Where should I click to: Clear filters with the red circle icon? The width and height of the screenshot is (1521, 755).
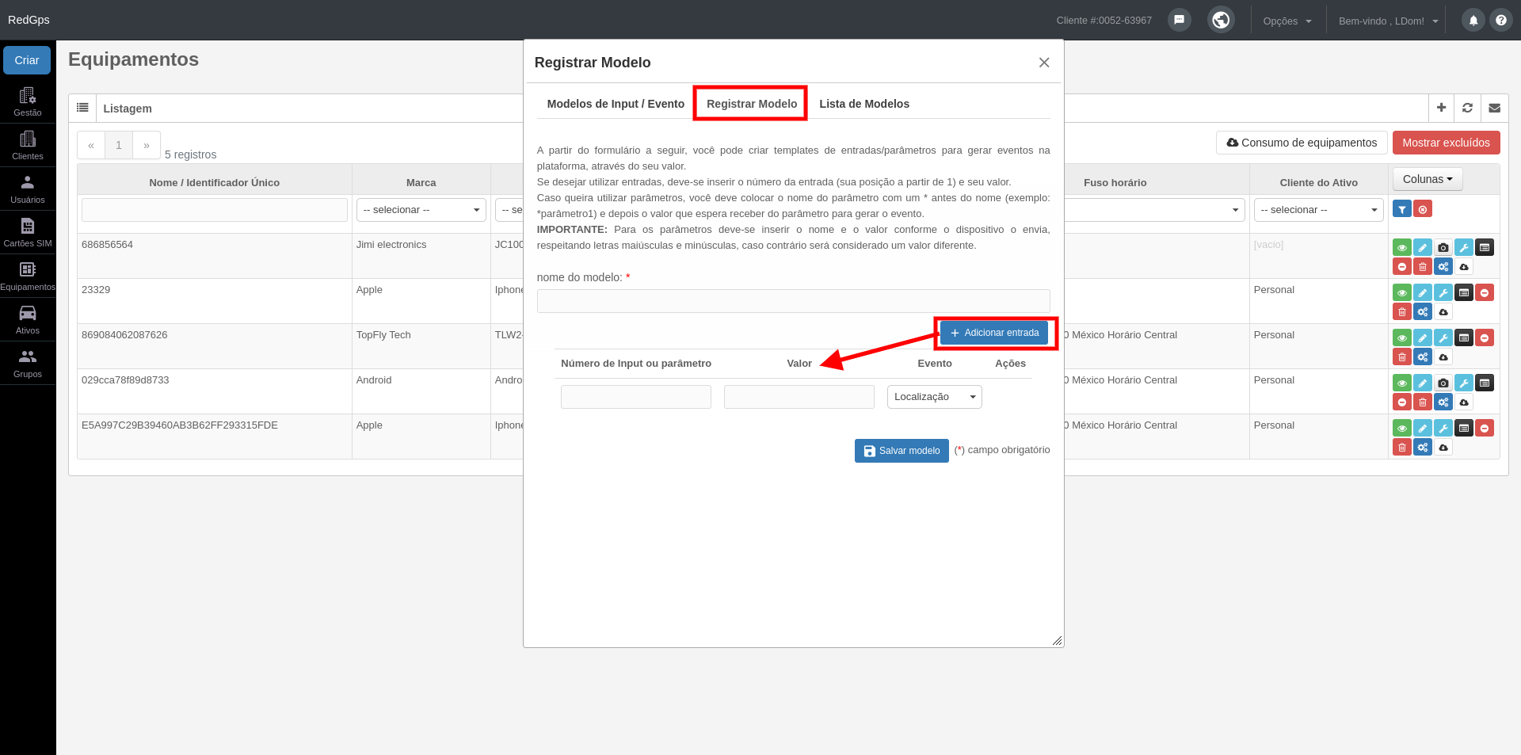click(1423, 209)
